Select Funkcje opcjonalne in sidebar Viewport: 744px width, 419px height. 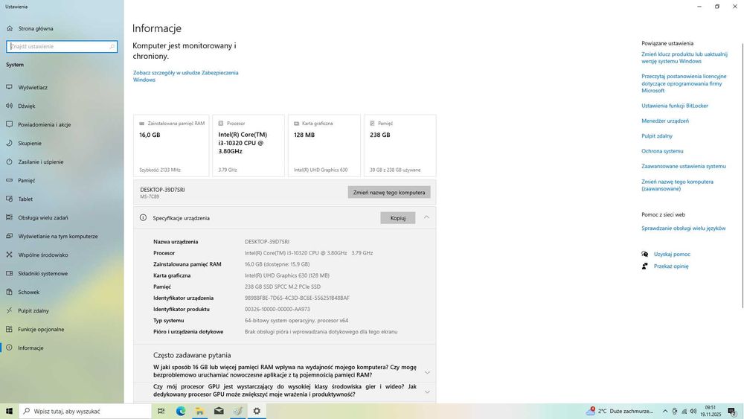pos(41,329)
